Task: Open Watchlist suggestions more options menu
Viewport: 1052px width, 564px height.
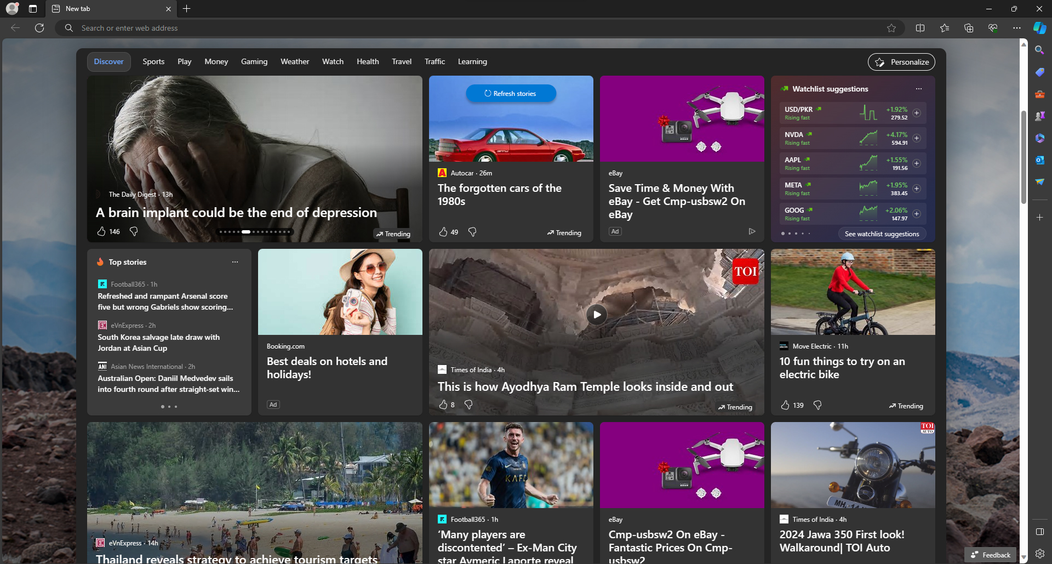Action: (x=919, y=89)
